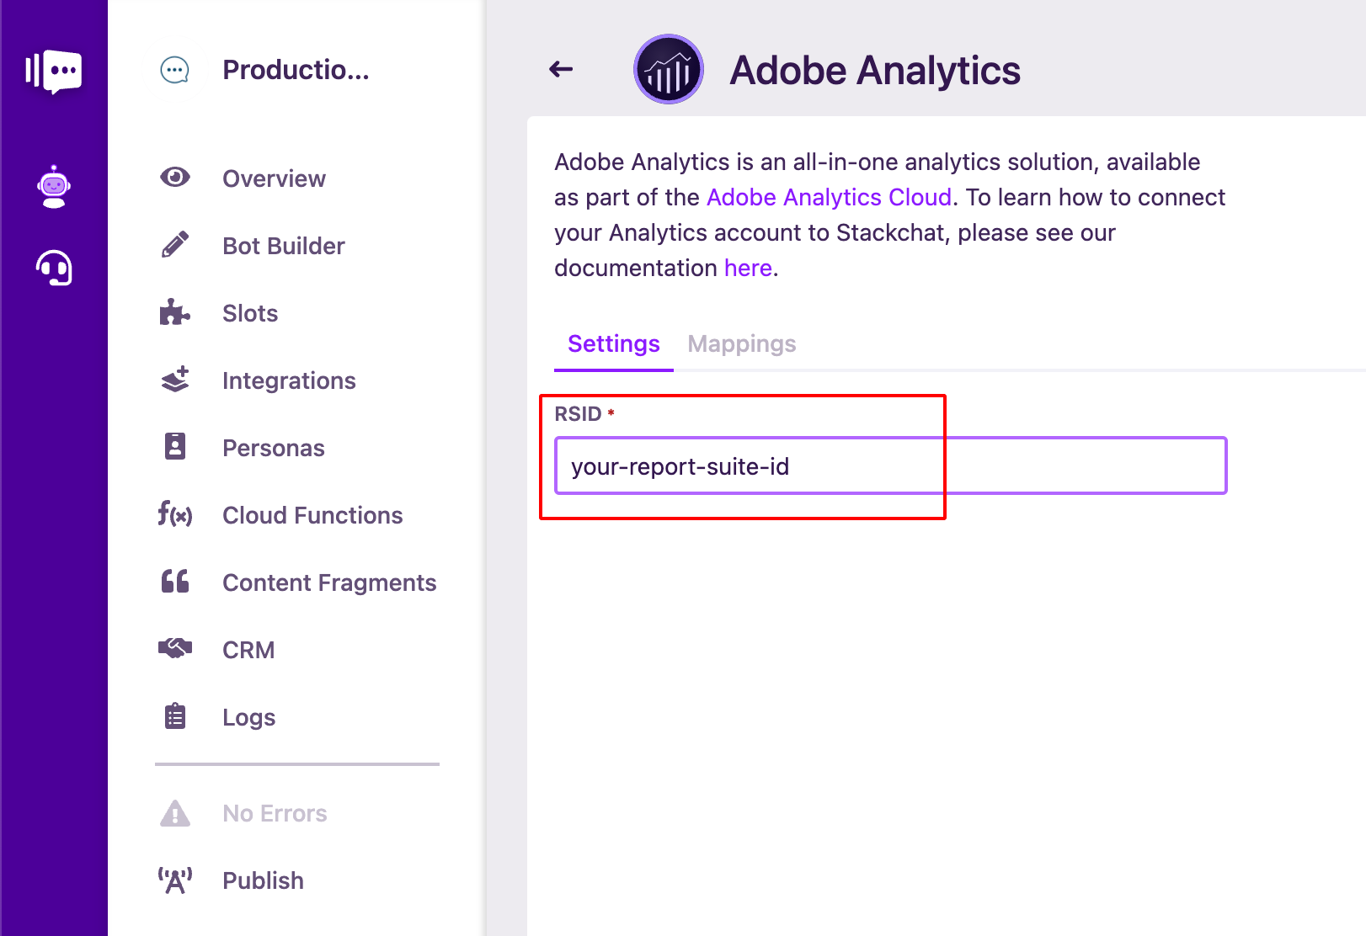Click the No Errors status label
The image size is (1366, 936).
[x=275, y=813]
